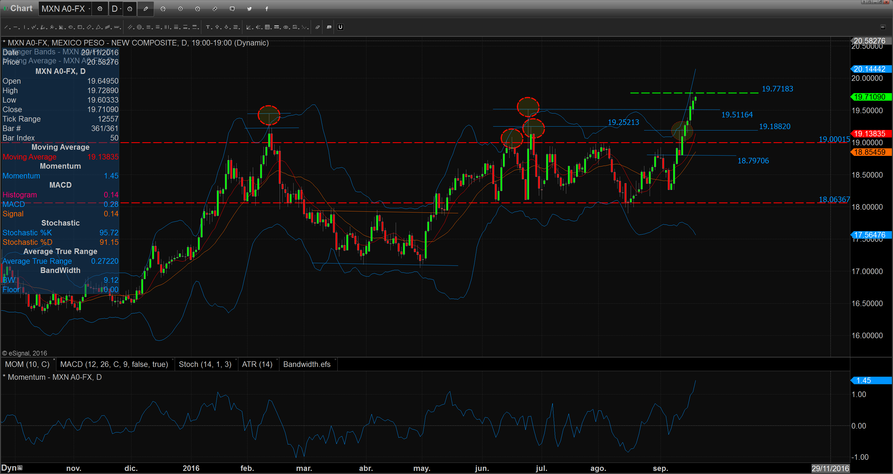Click the Average True Range value 0.27220
893x474 pixels.
(x=105, y=261)
